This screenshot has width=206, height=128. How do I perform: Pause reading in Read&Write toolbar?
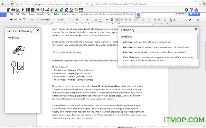pyautogui.click(x=27, y=10)
